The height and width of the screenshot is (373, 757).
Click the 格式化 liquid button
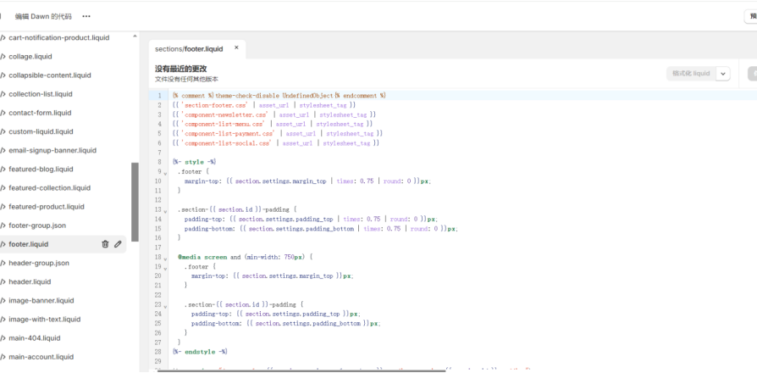(690, 74)
